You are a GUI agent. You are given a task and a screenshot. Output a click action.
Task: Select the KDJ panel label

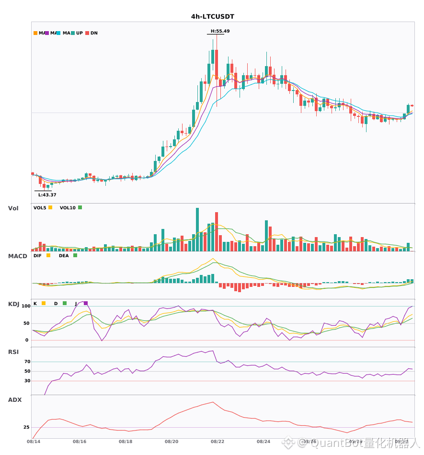pyautogui.click(x=13, y=304)
